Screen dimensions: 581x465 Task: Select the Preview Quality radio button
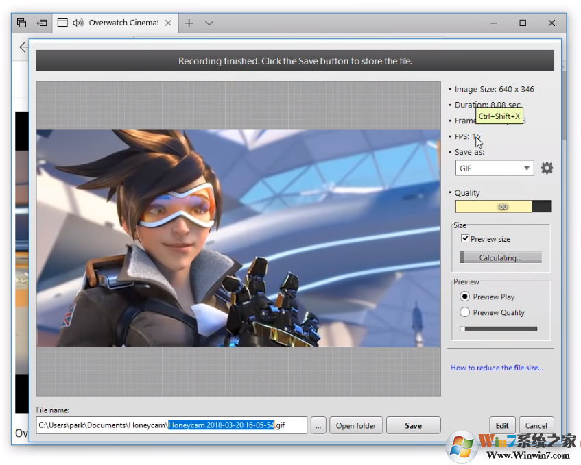click(x=465, y=312)
